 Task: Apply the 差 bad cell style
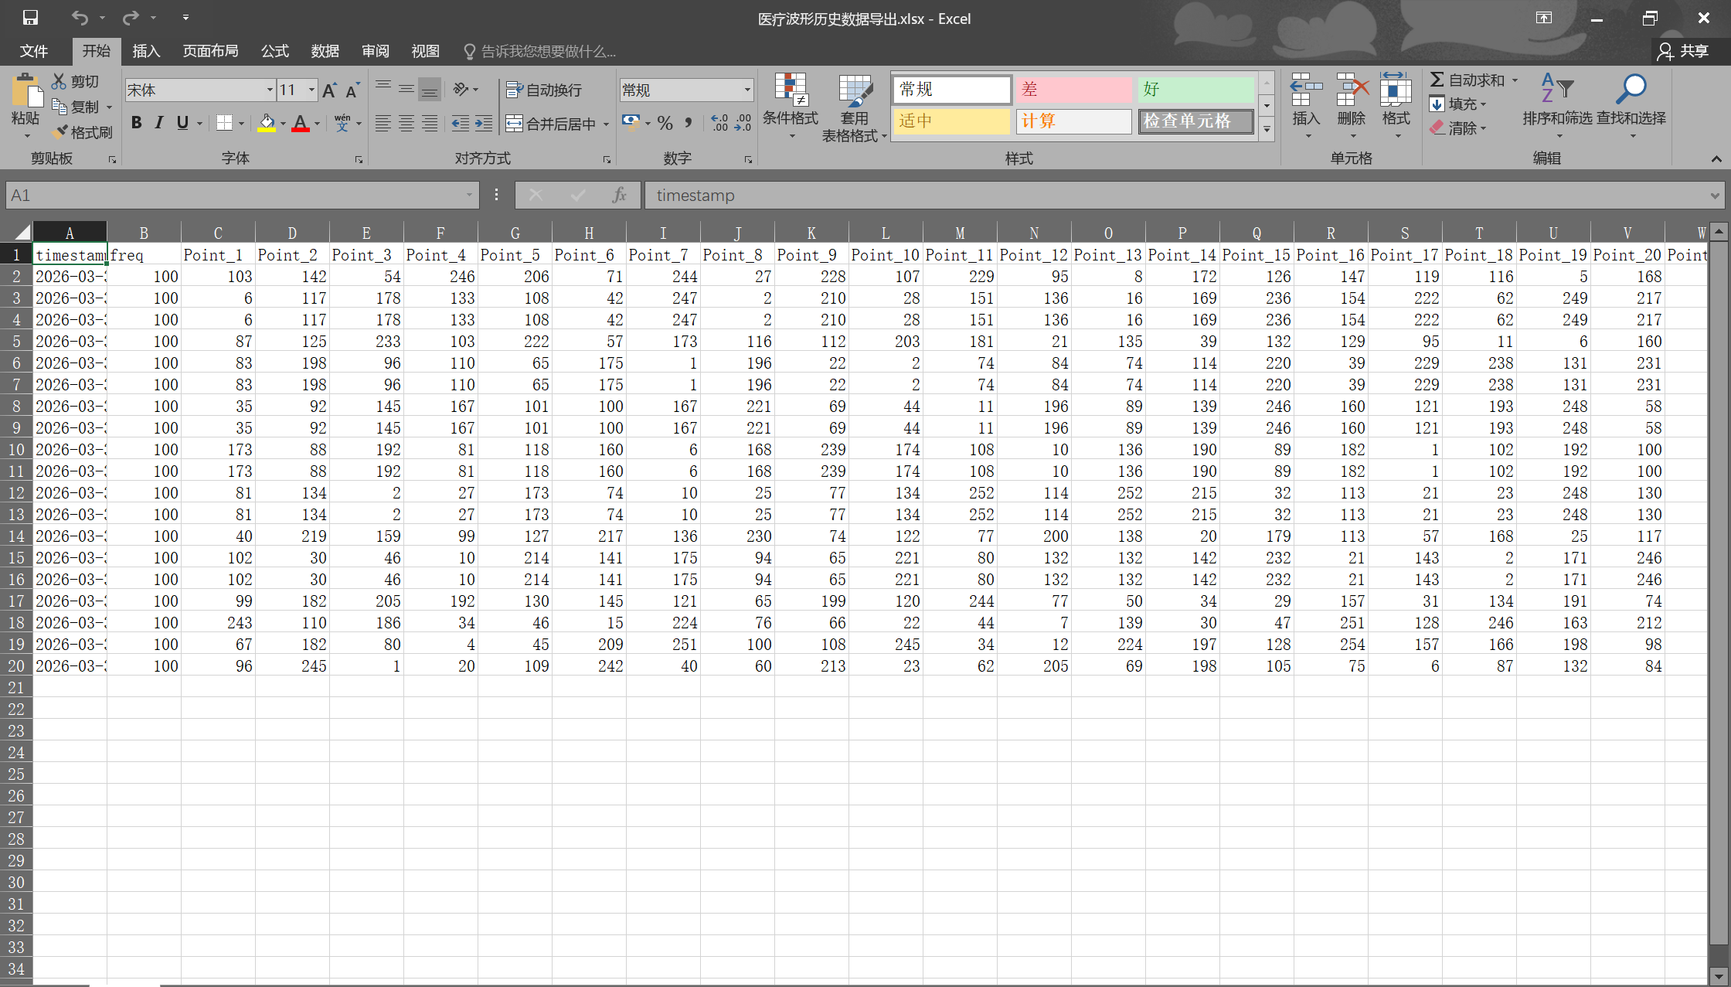[x=1073, y=90]
